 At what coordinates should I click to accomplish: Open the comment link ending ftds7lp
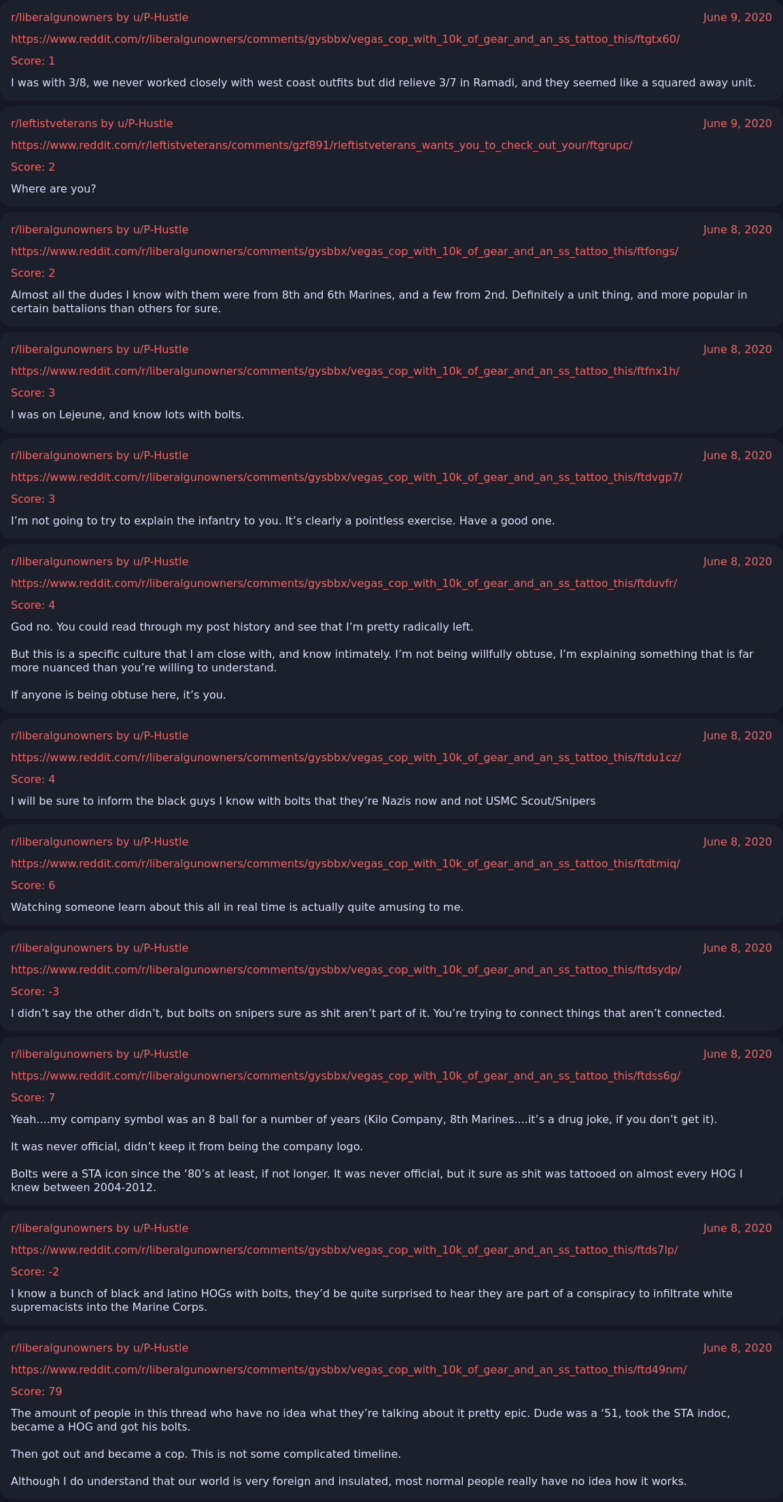tap(344, 1250)
